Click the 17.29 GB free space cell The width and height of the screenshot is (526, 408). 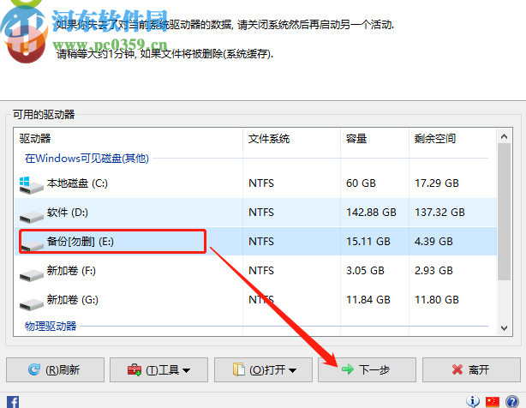coord(437,183)
